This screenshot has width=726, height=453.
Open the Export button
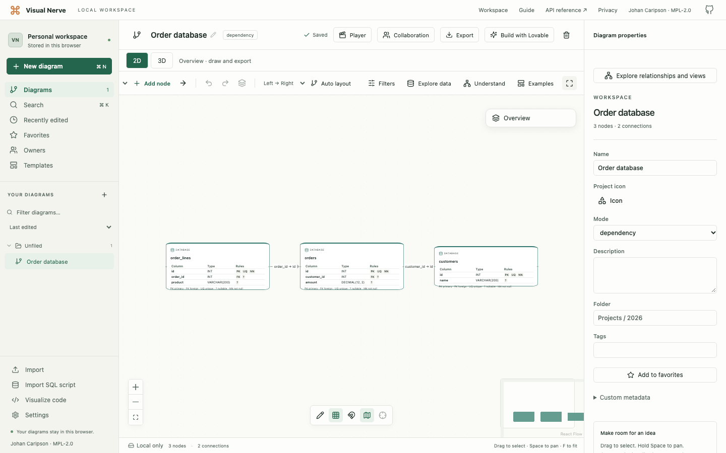pos(459,35)
